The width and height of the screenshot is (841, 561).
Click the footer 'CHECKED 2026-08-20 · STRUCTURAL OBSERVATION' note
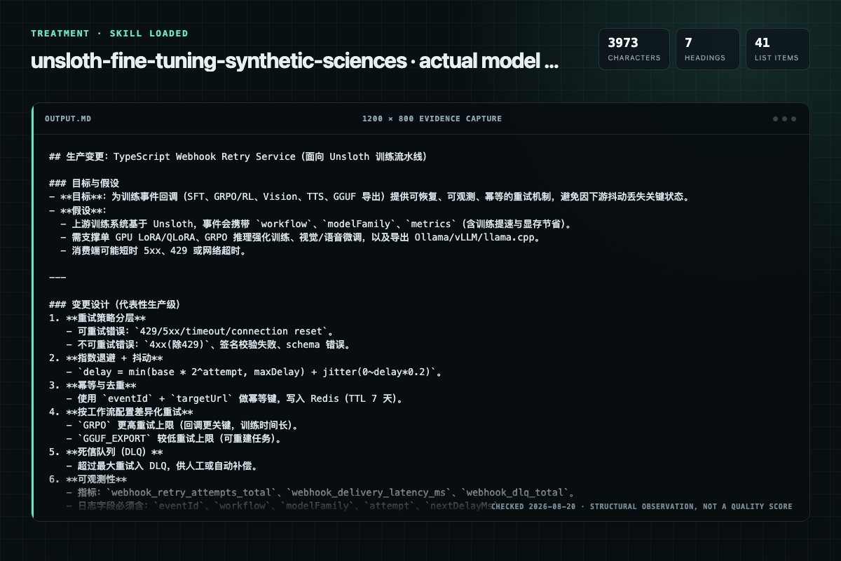pyautogui.click(x=641, y=506)
